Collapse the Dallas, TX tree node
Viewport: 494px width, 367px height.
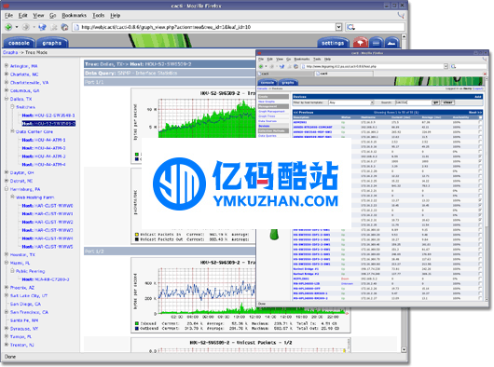click(7, 99)
